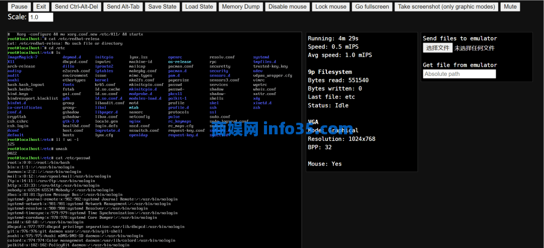The image size is (544, 248).
Task: Click the 'Running: 4m 29s' status text
Action: pos(333,38)
